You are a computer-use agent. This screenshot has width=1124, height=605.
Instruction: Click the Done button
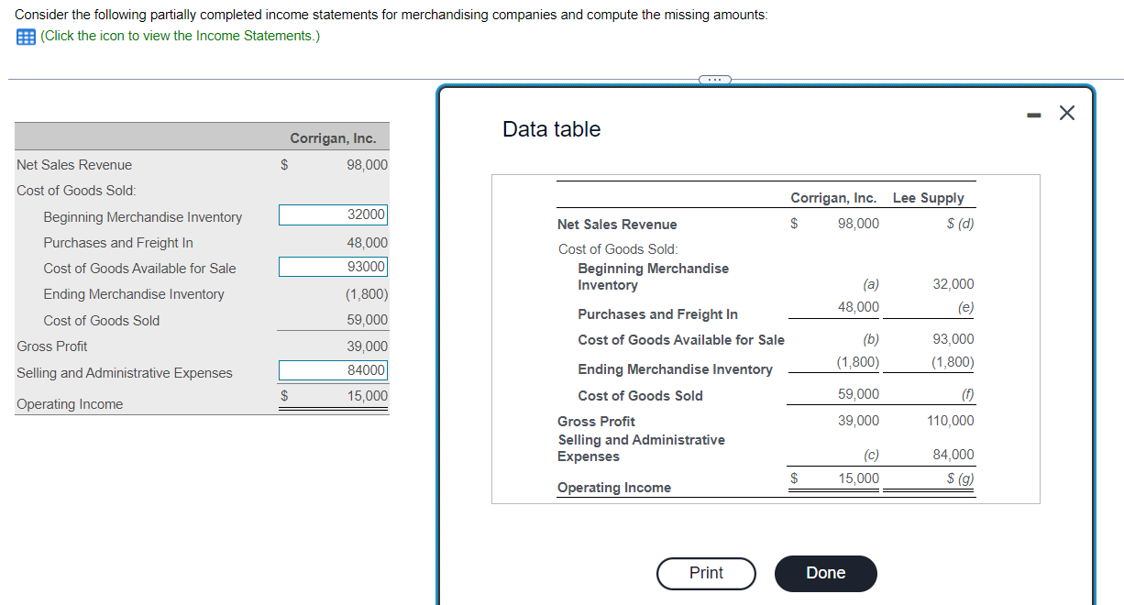click(825, 573)
